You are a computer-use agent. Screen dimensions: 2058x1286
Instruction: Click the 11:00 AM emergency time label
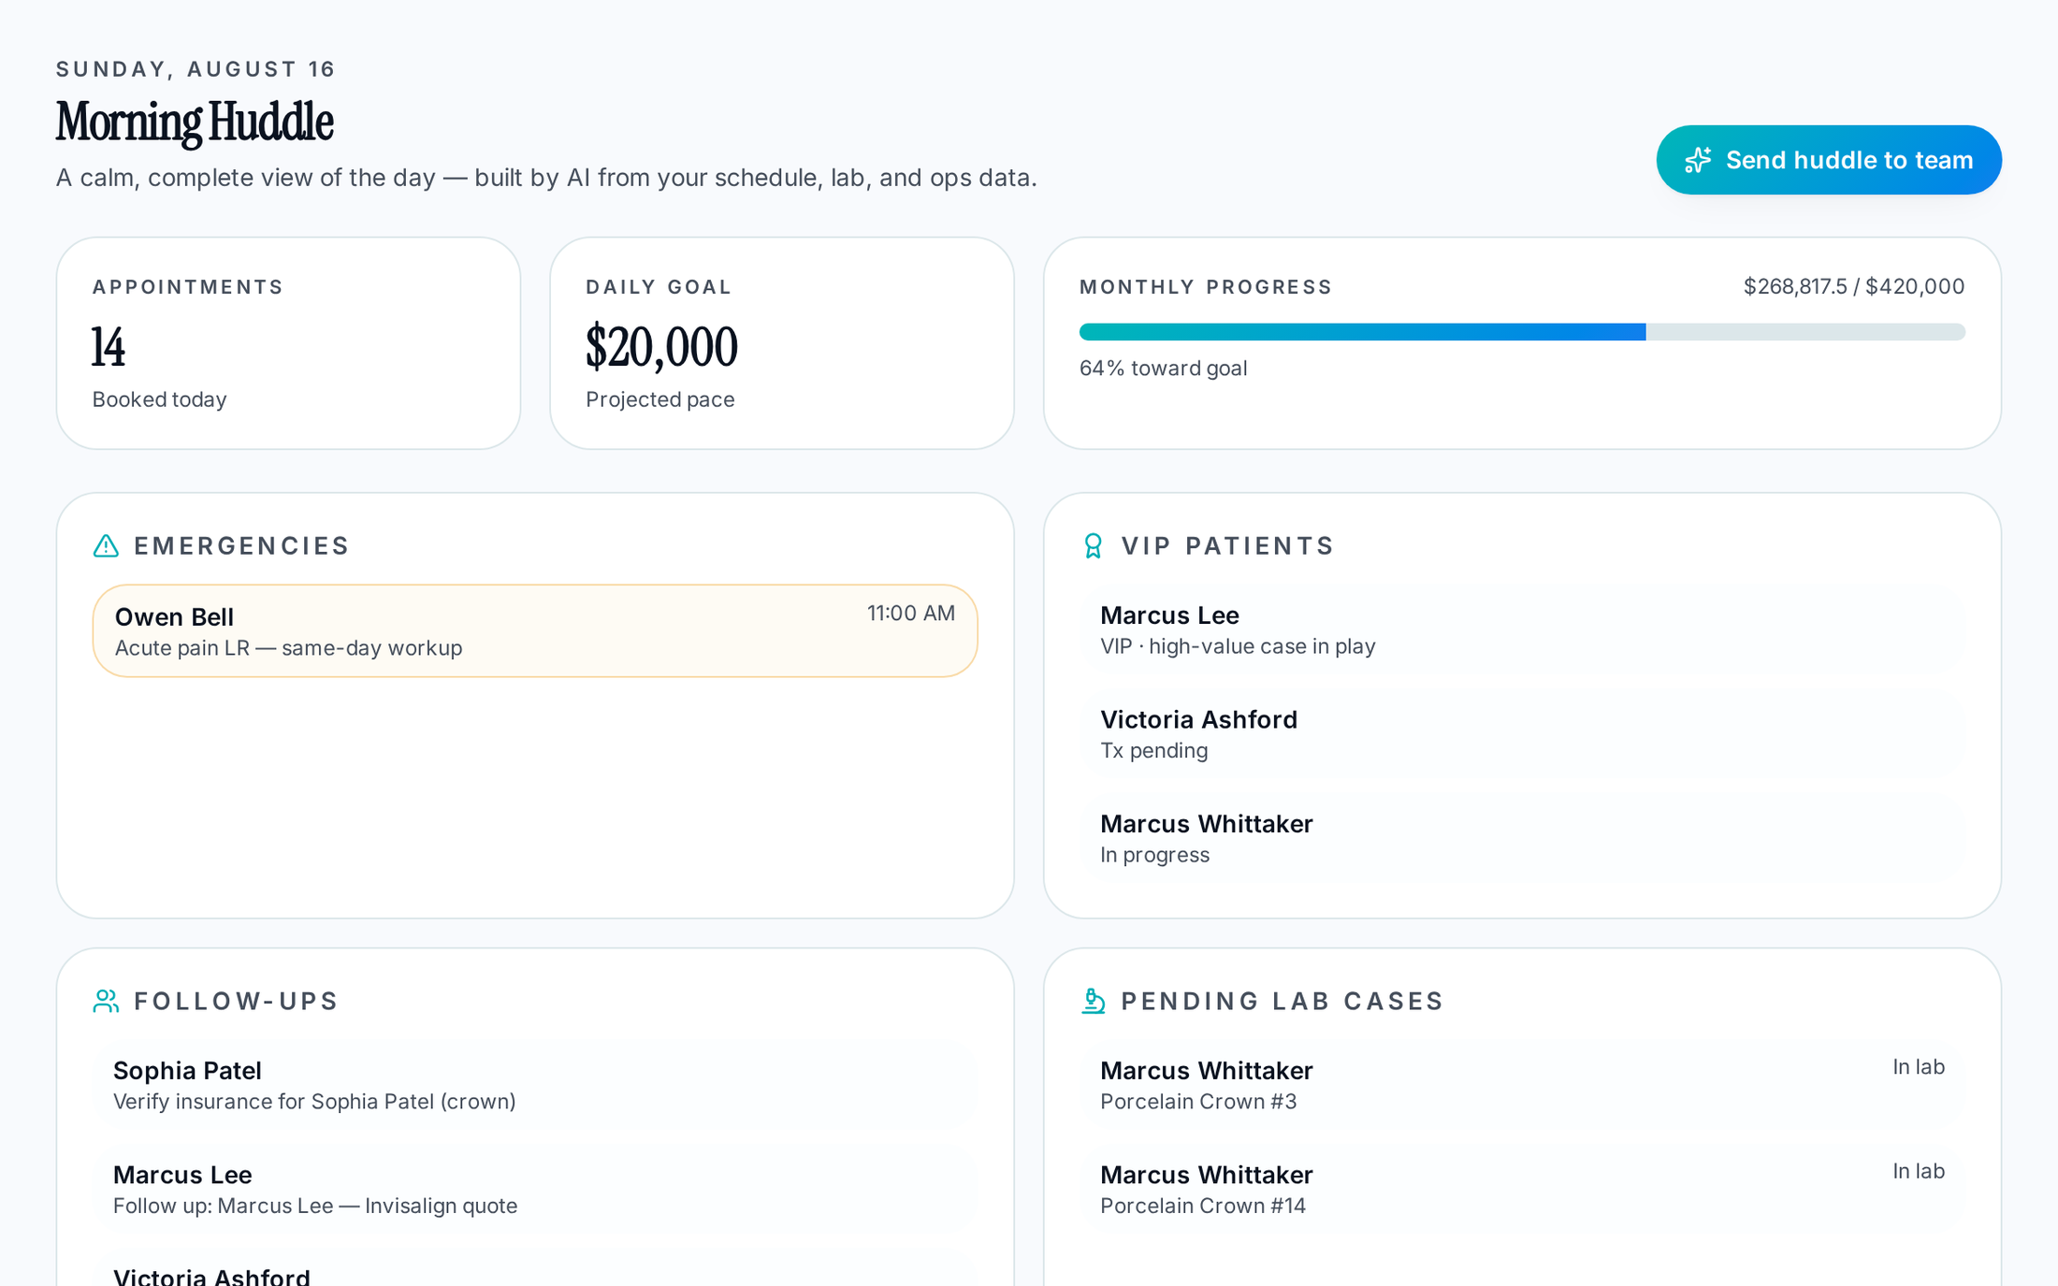[910, 614]
